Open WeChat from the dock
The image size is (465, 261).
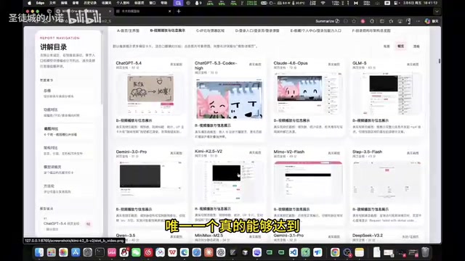point(136,252)
